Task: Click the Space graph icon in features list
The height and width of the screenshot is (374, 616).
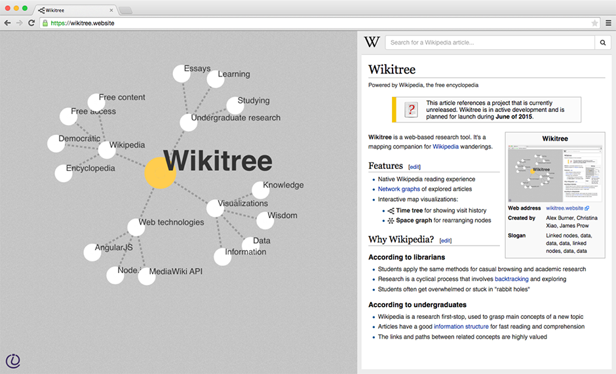Action: tap(391, 221)
